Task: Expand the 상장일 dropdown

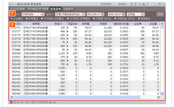Action: click(143, 14)
